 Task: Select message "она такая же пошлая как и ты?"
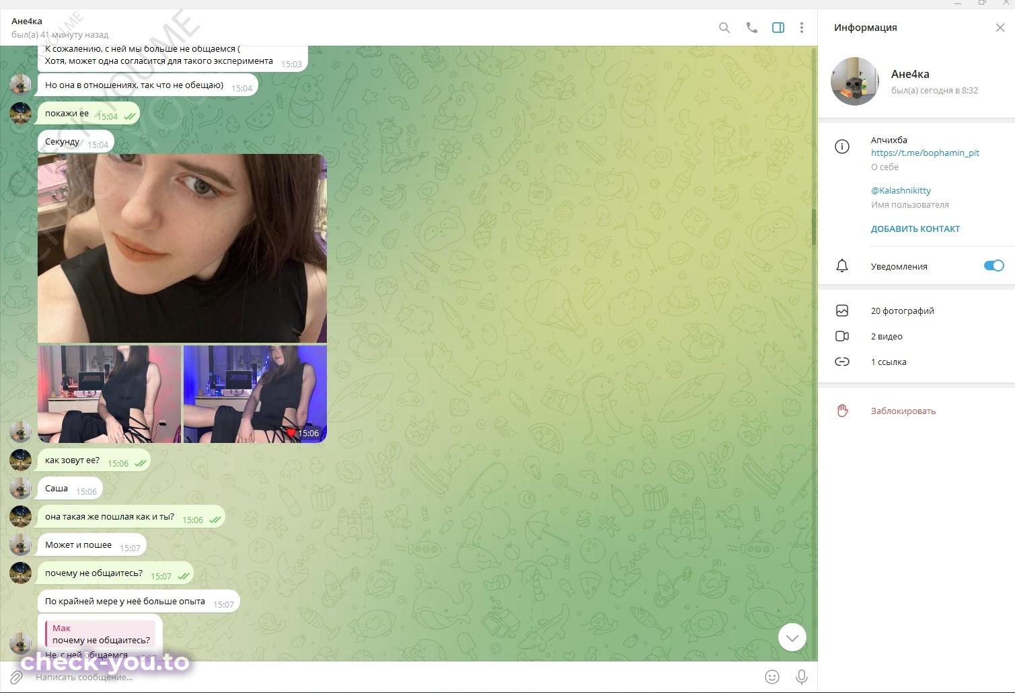[x=131, y=517]
